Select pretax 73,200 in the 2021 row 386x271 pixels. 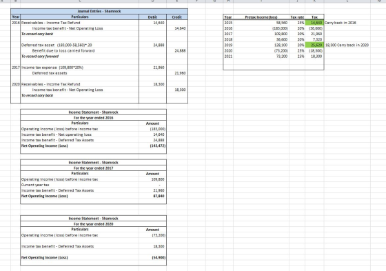282,57
